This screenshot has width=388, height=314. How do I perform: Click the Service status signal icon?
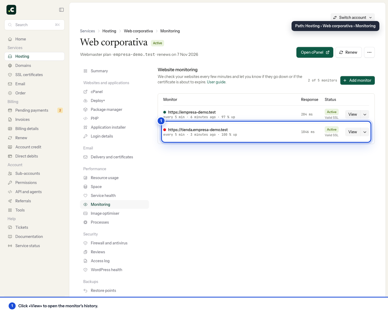(x=10, y=246)
